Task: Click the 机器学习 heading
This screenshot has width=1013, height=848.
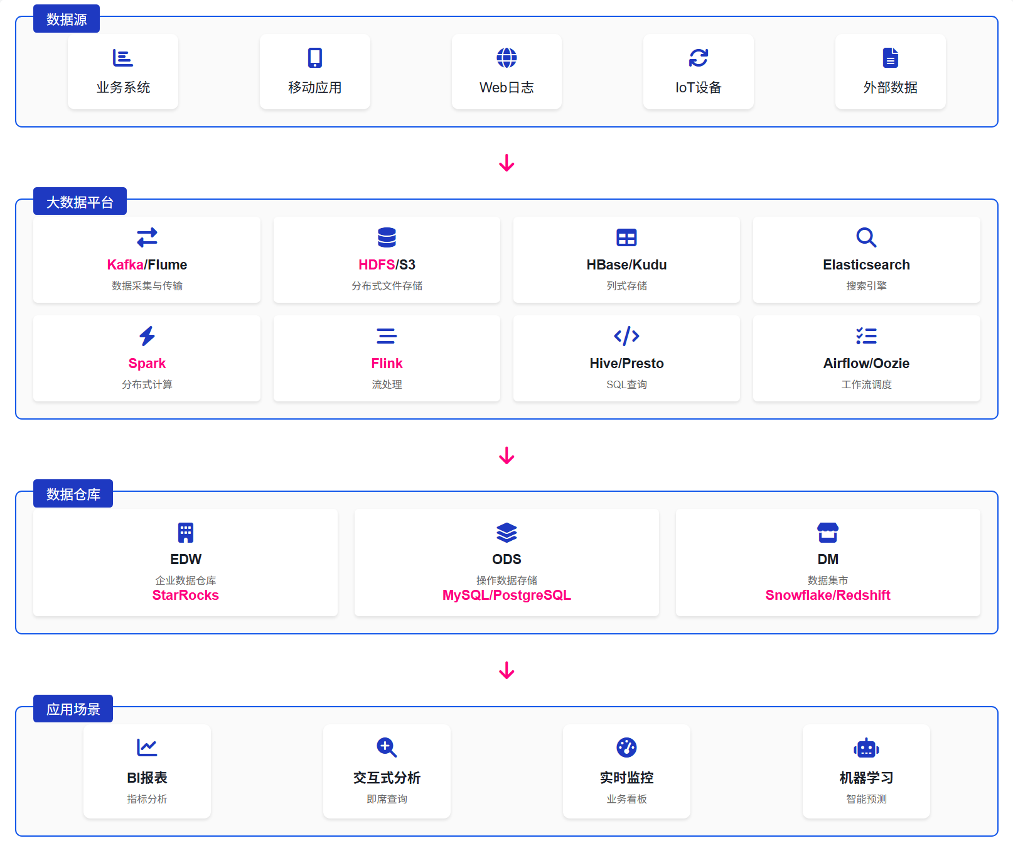Action: point(866,778)
